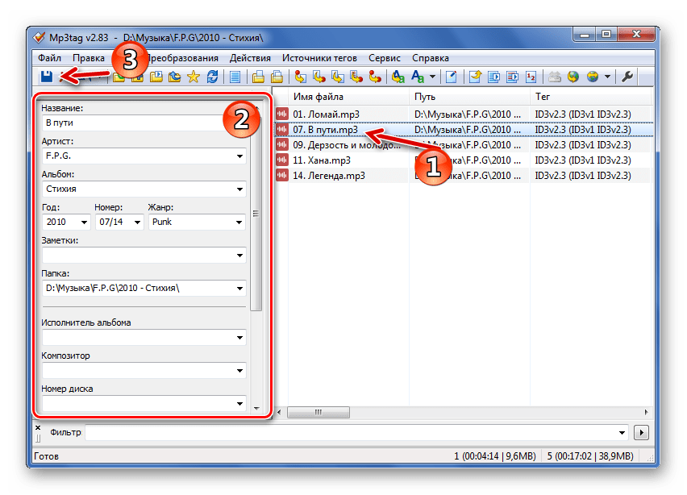Click the blue refresh arrows icon
Image resolution: width=687 pixels, height=495 pixels.
point(212,77)
